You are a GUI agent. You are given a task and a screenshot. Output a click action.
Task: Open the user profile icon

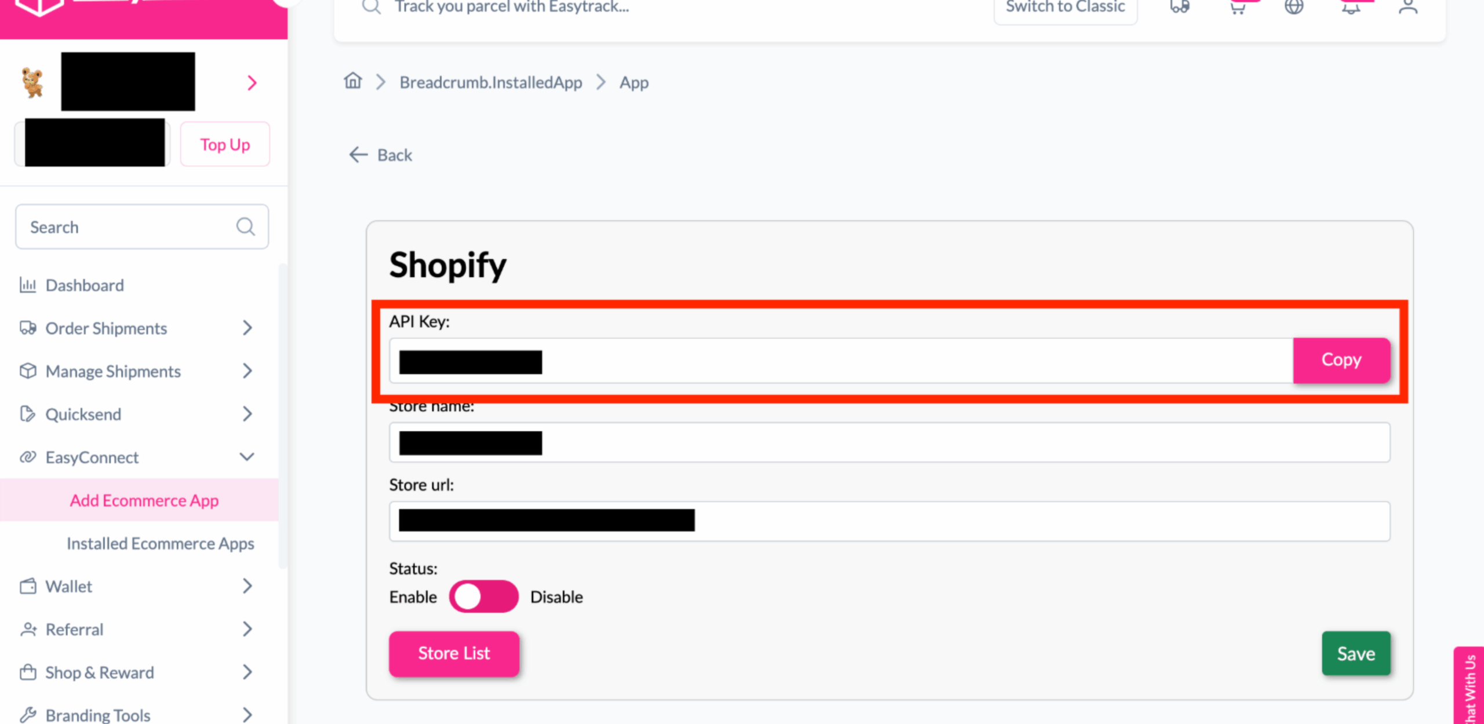[x=1407, y=7]
